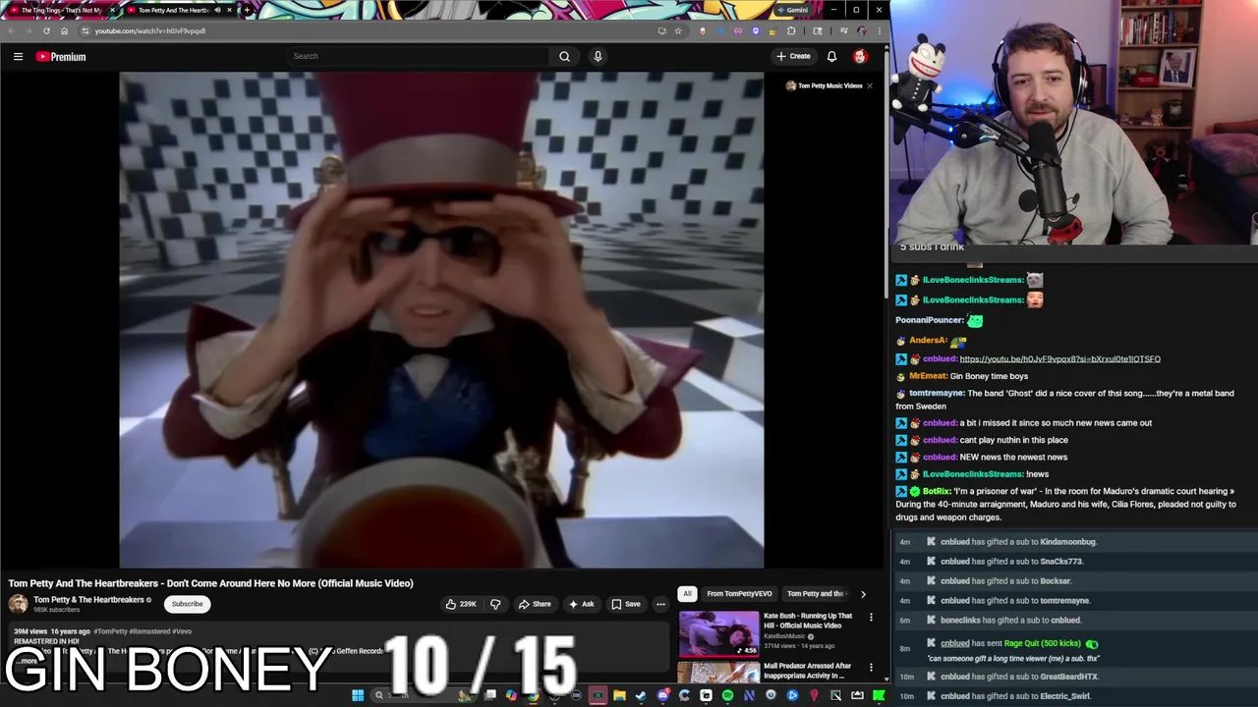1258x707 pixels.
Task: Open the Chrome extensions puzzle icon
Action: pyautogui.click(x=790, y=30)
